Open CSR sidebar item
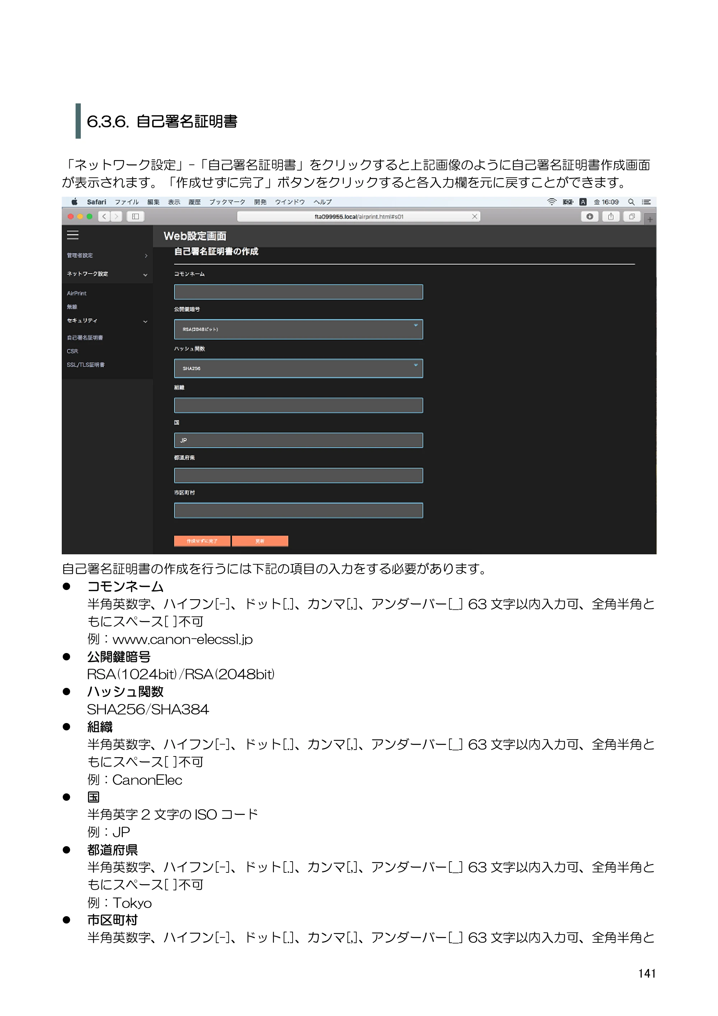The width and height of the screenshot is (718, 1016). (73, 351)
